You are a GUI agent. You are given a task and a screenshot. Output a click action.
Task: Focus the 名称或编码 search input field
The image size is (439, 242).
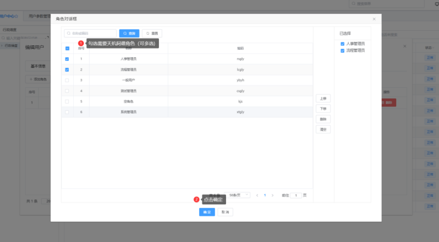click(x=90, y=33)
